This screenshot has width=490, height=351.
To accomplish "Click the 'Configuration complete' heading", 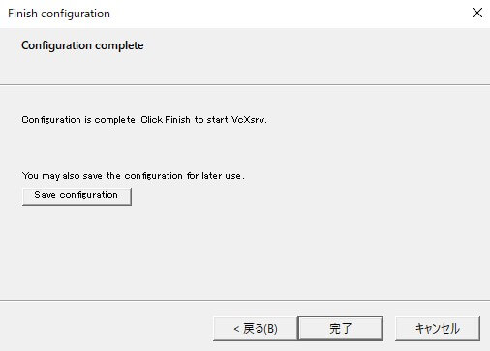I will 82,45.
